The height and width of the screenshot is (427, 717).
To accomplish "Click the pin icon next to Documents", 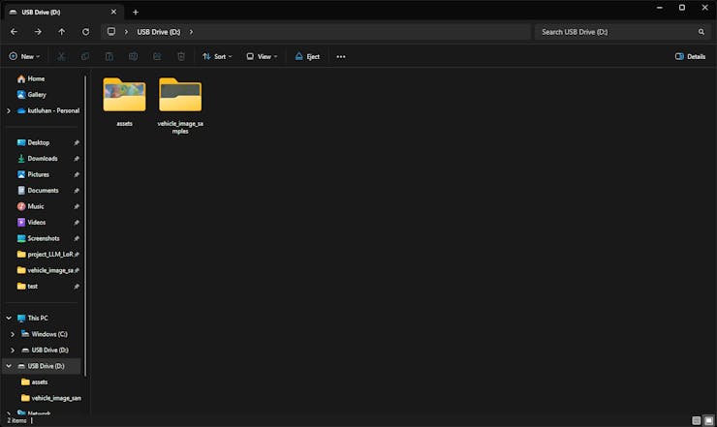I will point(77,191).
